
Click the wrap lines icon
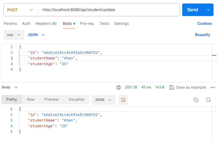(123, 100)
